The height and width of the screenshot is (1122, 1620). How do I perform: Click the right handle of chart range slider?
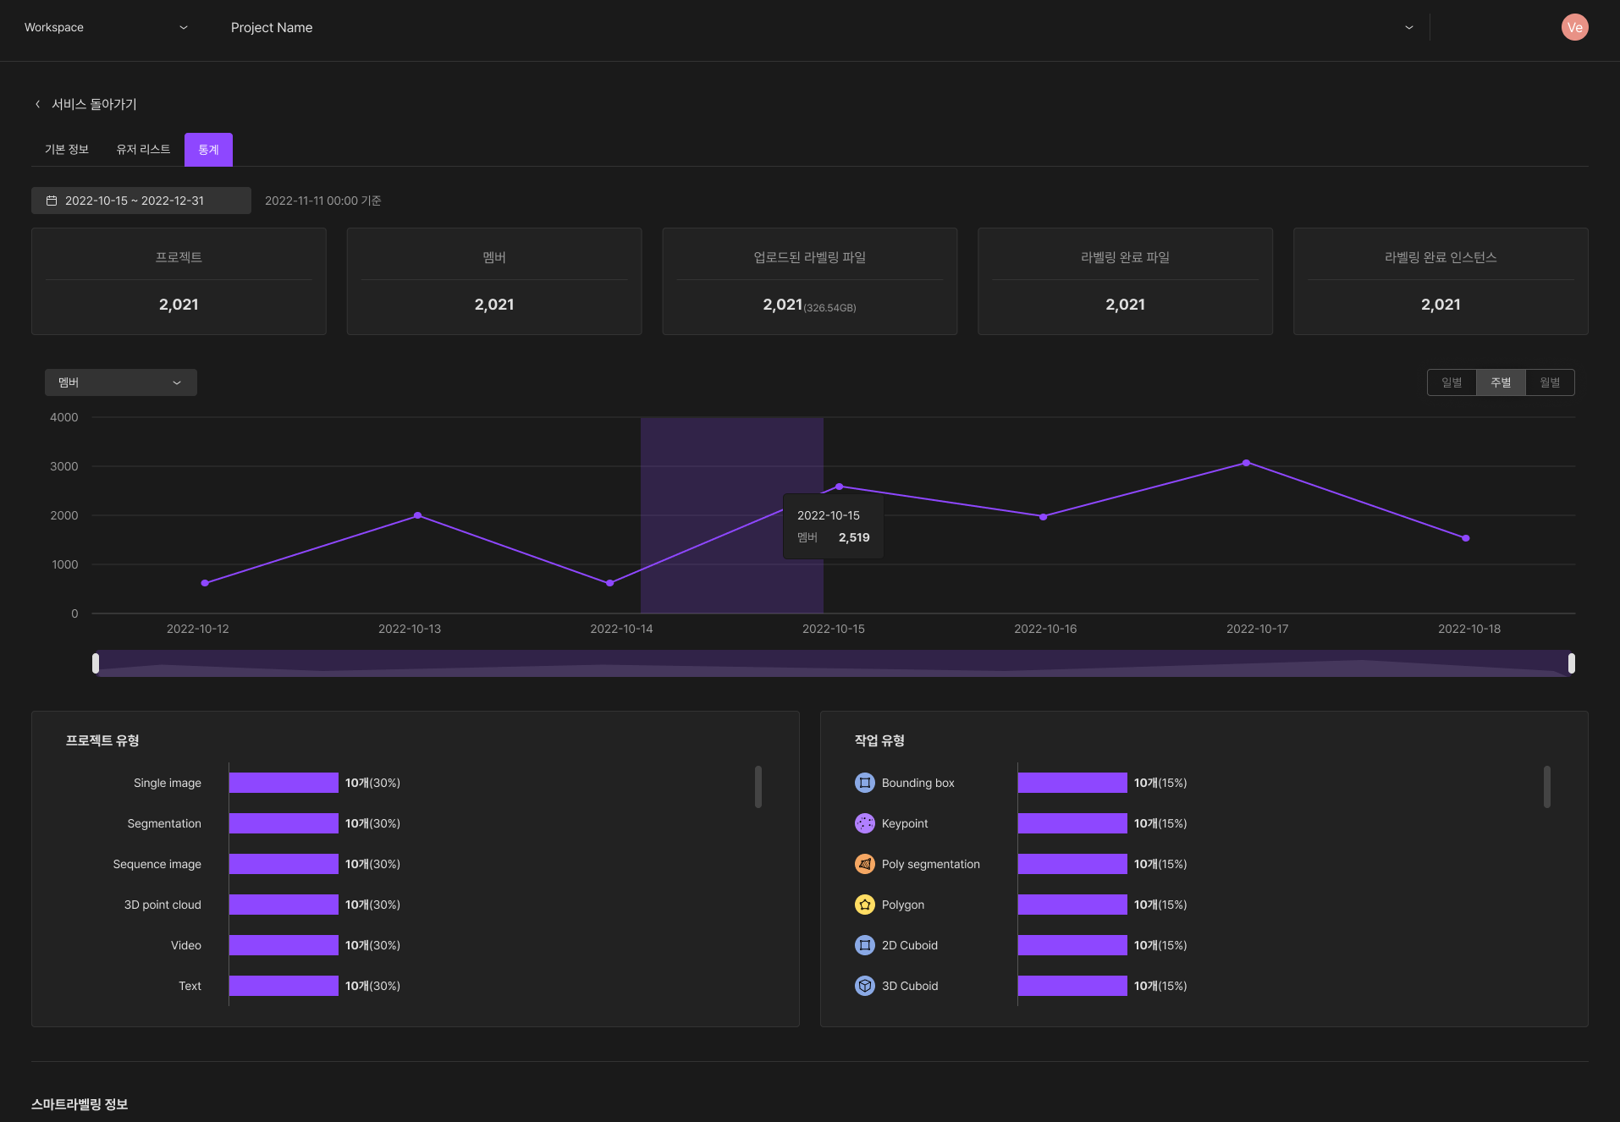coord(1571,663)
